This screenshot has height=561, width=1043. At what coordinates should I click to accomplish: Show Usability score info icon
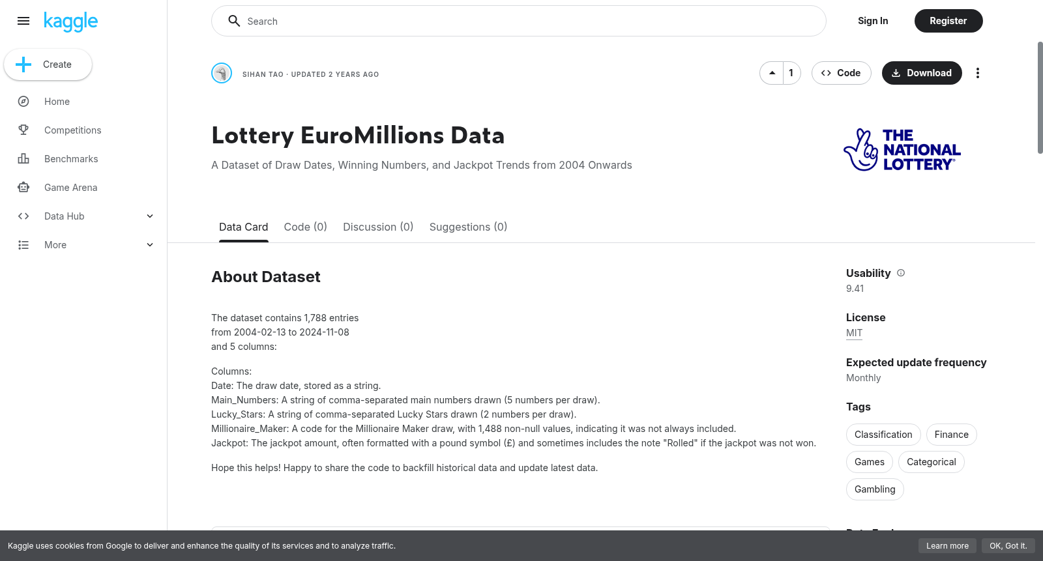[901, 273]
